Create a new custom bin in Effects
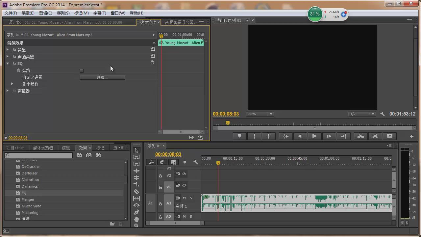Image resolution: width=421 pixels, height=237 pixels. pos(112,224)
